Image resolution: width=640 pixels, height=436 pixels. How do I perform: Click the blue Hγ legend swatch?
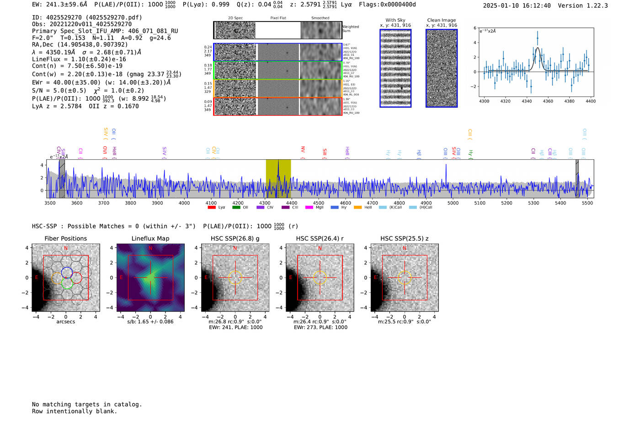(x=334, y=207)
